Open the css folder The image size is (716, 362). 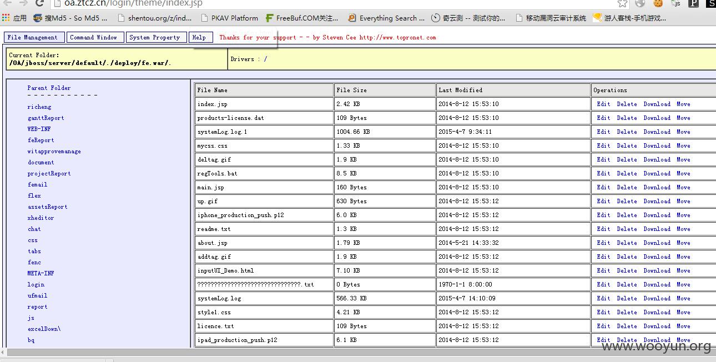(33, 240)
